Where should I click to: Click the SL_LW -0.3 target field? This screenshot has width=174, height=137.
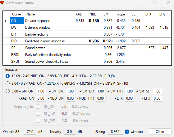[x=64, y=113]
